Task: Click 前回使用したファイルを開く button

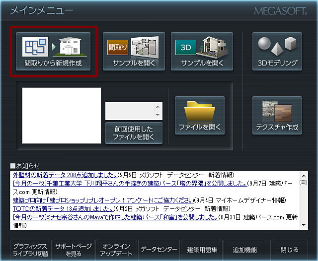Action: tap(134, 132)
